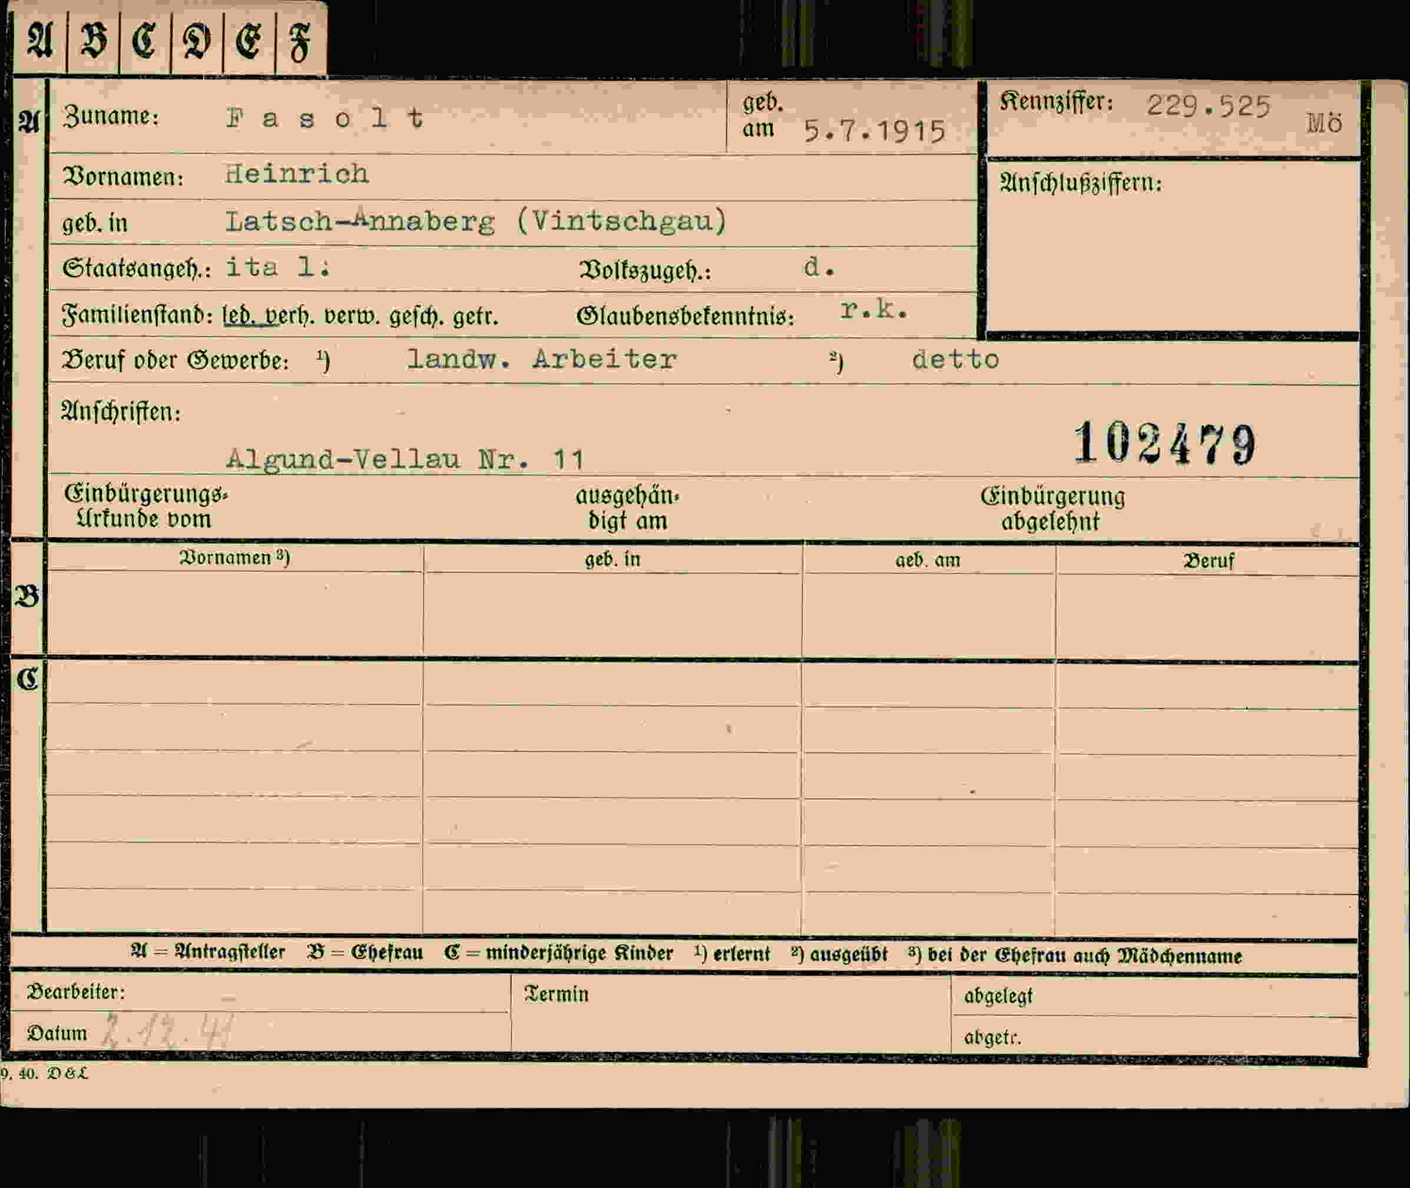Click the Volkszugeh. value 'd.'
This screenshot has height=1188, width=1410.
(x=819, y=267)
